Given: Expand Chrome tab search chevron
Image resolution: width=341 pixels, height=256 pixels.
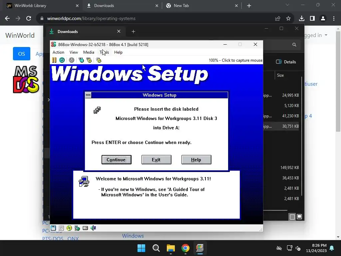Looking at the screenshot, I should [x=287, y=5].
